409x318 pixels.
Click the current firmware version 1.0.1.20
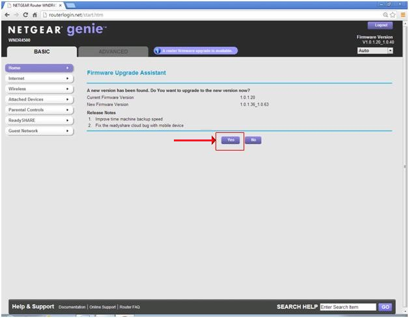tap(247, 97)
